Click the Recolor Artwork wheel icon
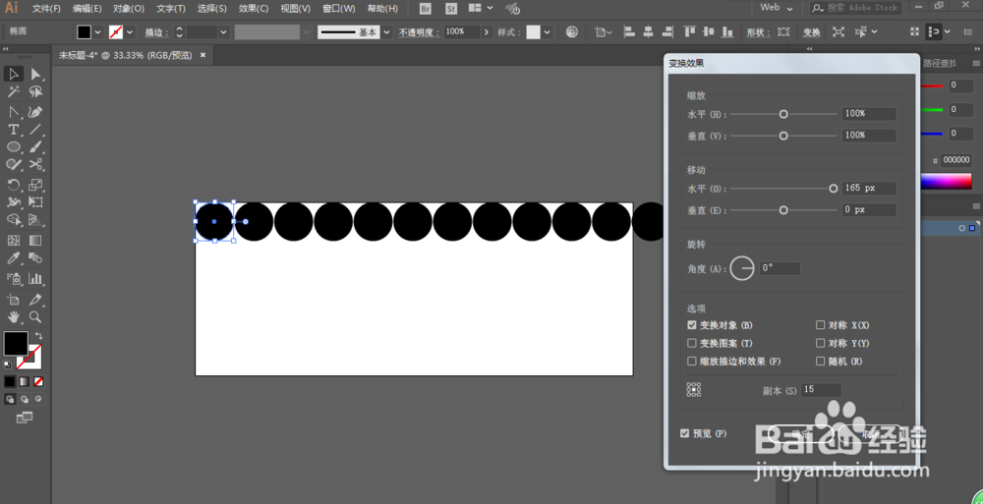The height and width of the screenshot is (504, 983). (x=572, y=32)
